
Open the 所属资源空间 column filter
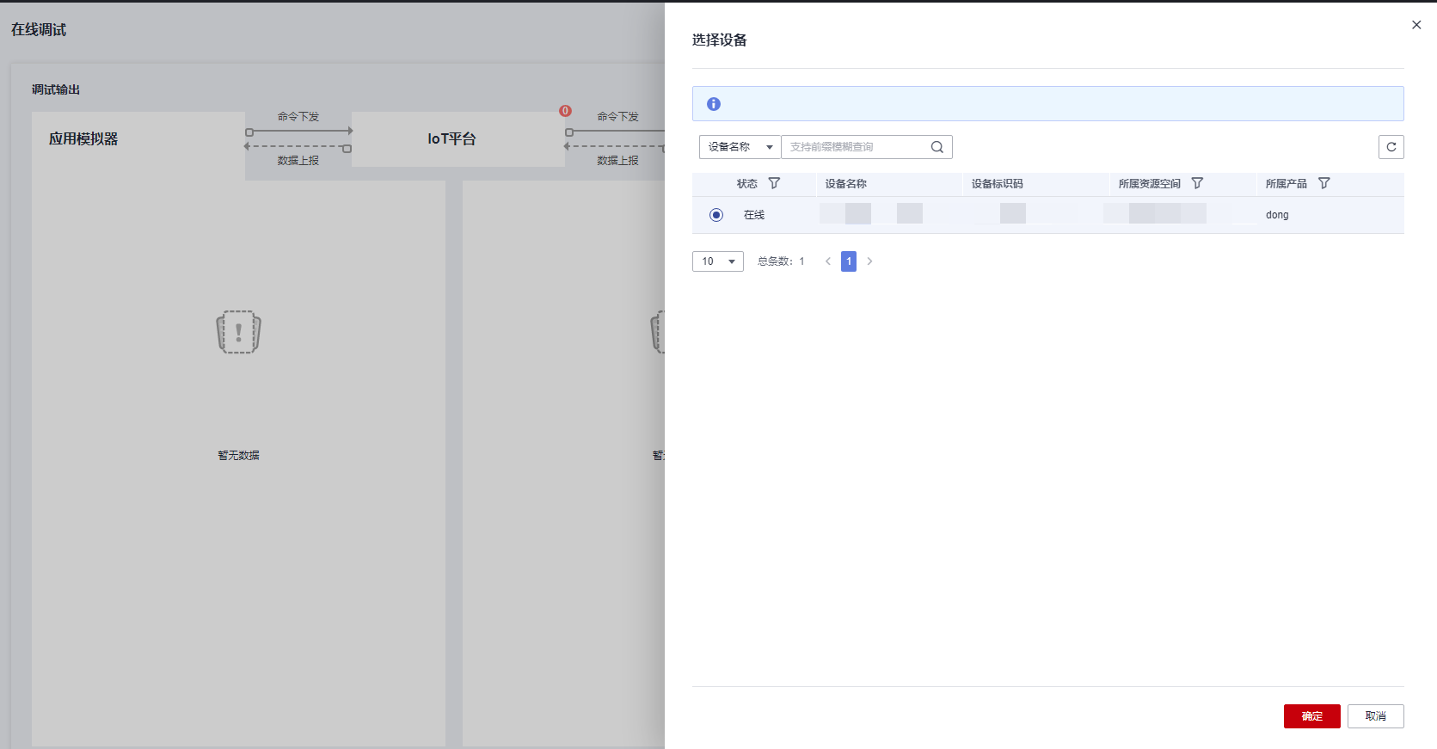point(1197,183)
